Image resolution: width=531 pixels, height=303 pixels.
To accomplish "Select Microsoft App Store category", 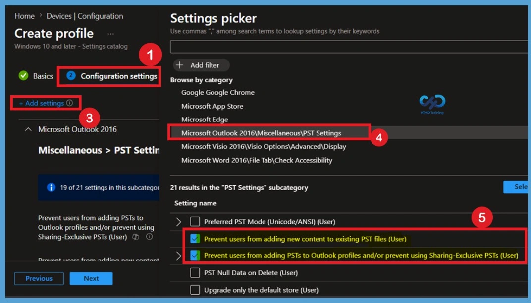I will (x=212, y=106).
